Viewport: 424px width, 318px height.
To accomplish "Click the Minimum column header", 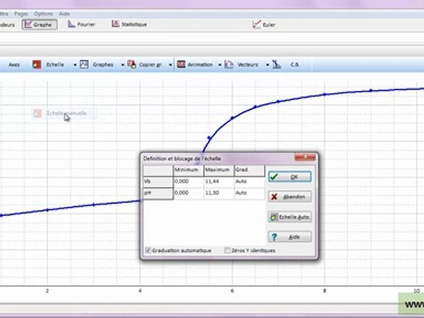I will [x=189, y=170].
